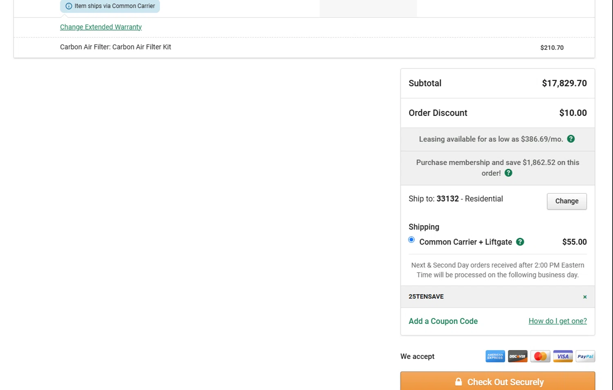This screenshot has width=613, height=390.
Task: Click the Mastercard icon
Action: coord(540,356)
